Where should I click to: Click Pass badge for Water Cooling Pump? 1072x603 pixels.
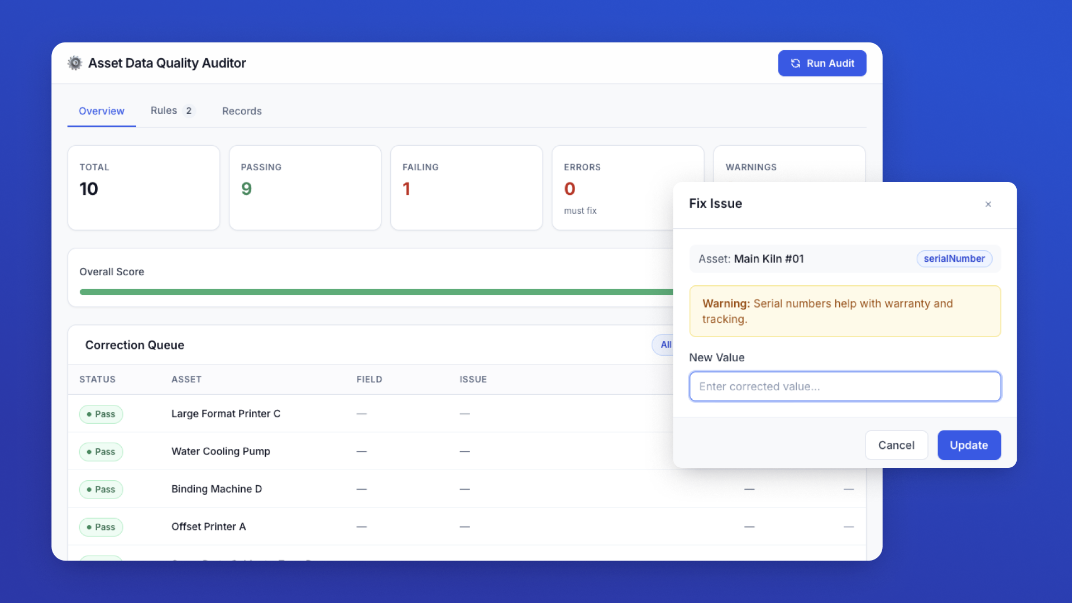coord(101,452)
